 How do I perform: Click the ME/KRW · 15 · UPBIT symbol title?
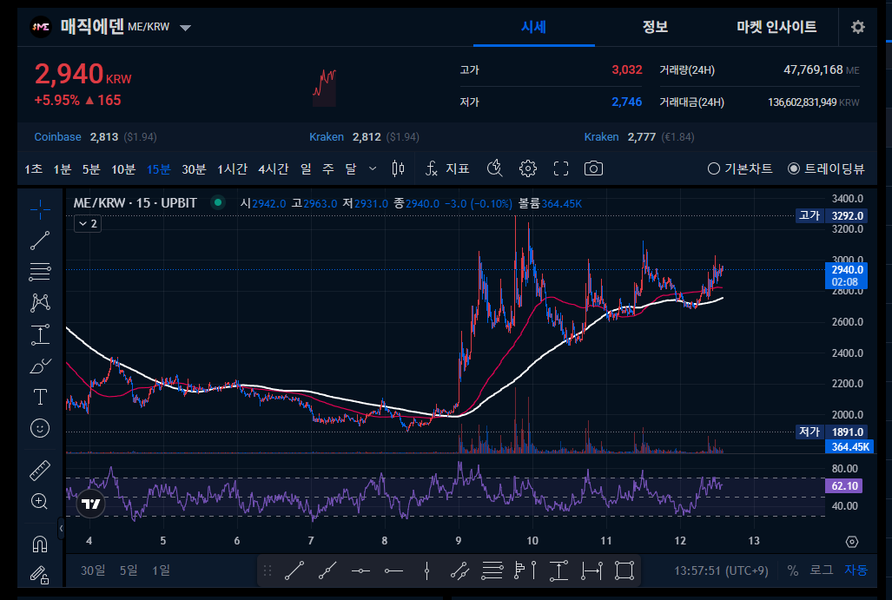tap(135, 203)
